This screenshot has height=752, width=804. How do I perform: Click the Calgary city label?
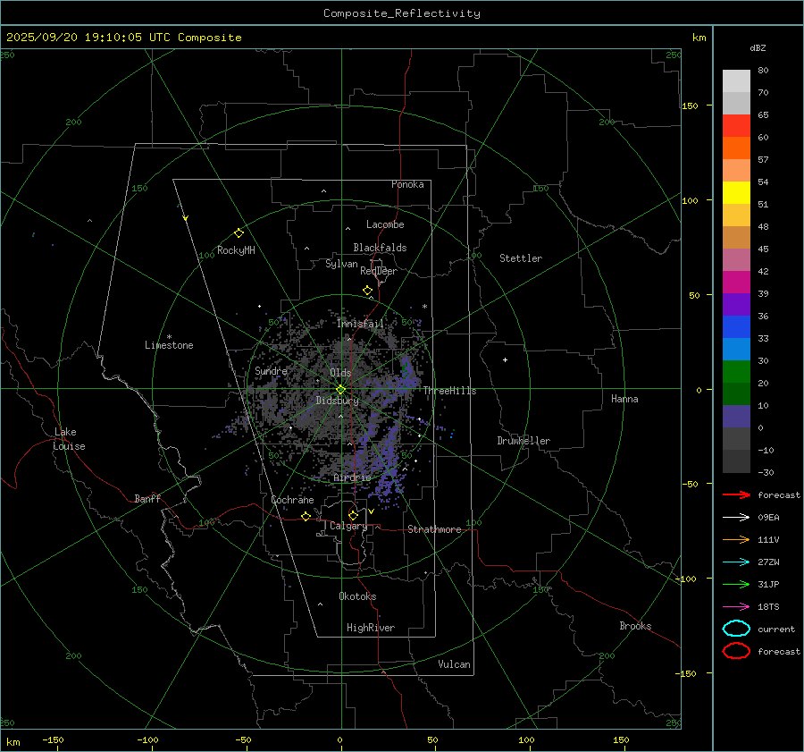point(348,527)
